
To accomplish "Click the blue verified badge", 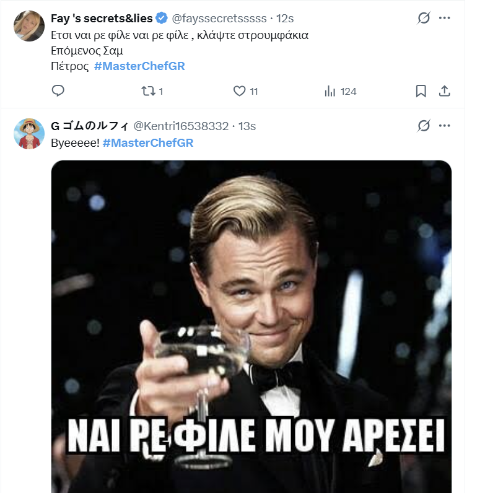I will pyautogui.click(x=162, y=19).
